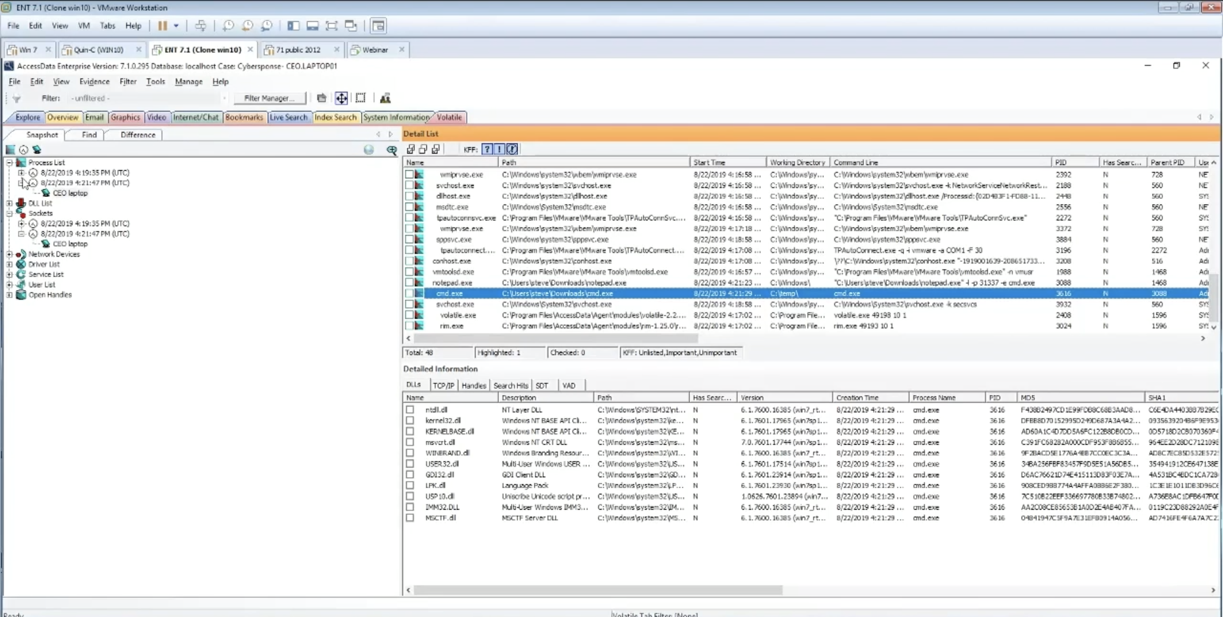Click the VMware take snapshot icon
Image resolution: width=1223 pixels, height=617 pixels.
point(228,25)
